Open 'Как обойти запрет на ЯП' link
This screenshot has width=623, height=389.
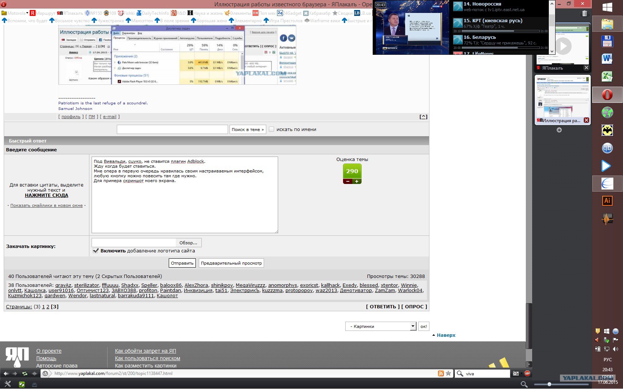pyautogui.click(x=145, y=351)
